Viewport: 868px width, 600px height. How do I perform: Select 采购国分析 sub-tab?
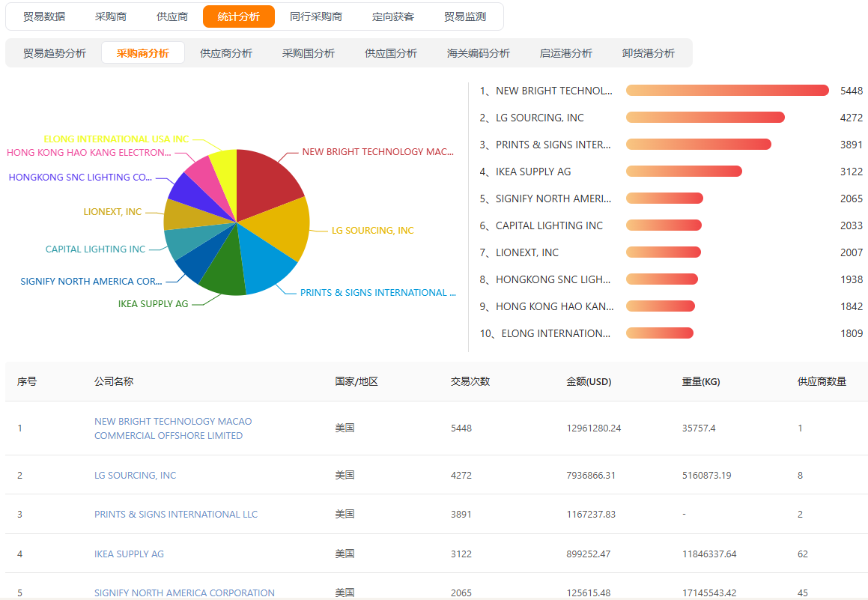point(309,53)
